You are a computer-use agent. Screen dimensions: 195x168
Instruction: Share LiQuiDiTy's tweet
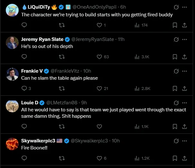coord(185,25)
